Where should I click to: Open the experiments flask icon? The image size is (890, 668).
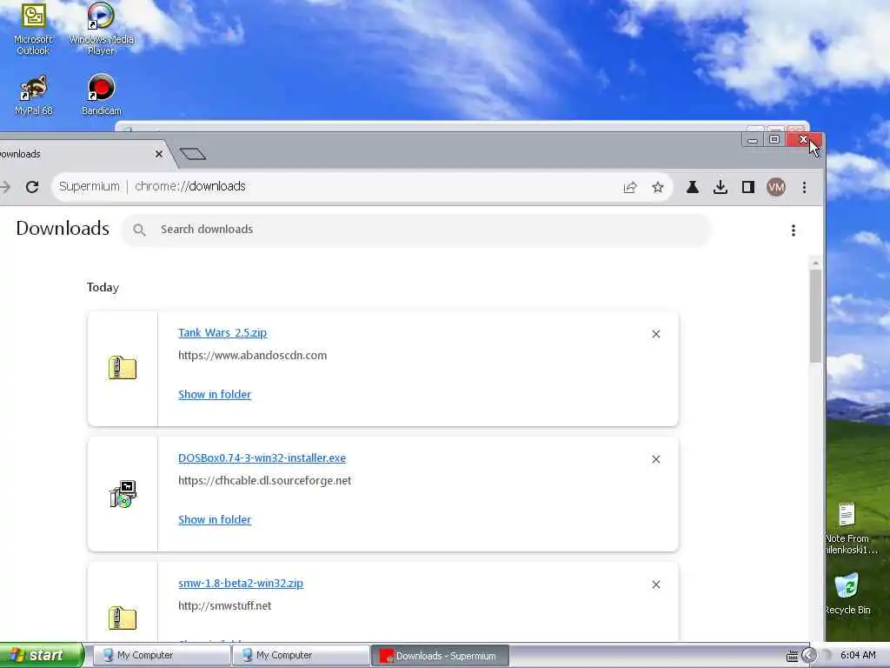point(693,187)
